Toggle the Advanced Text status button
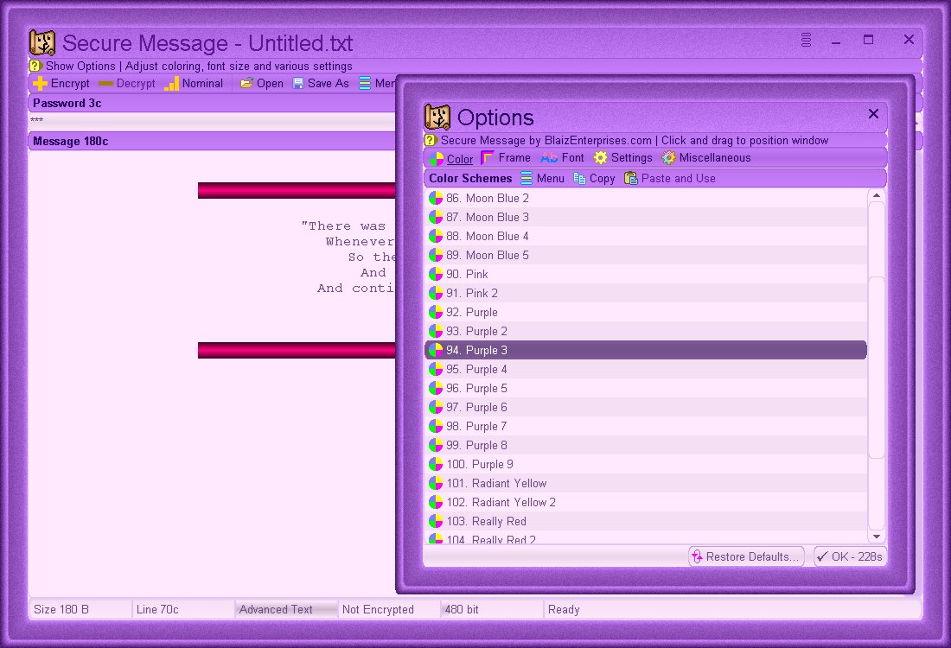Viewport: 951px width, 648px height. 285,609
